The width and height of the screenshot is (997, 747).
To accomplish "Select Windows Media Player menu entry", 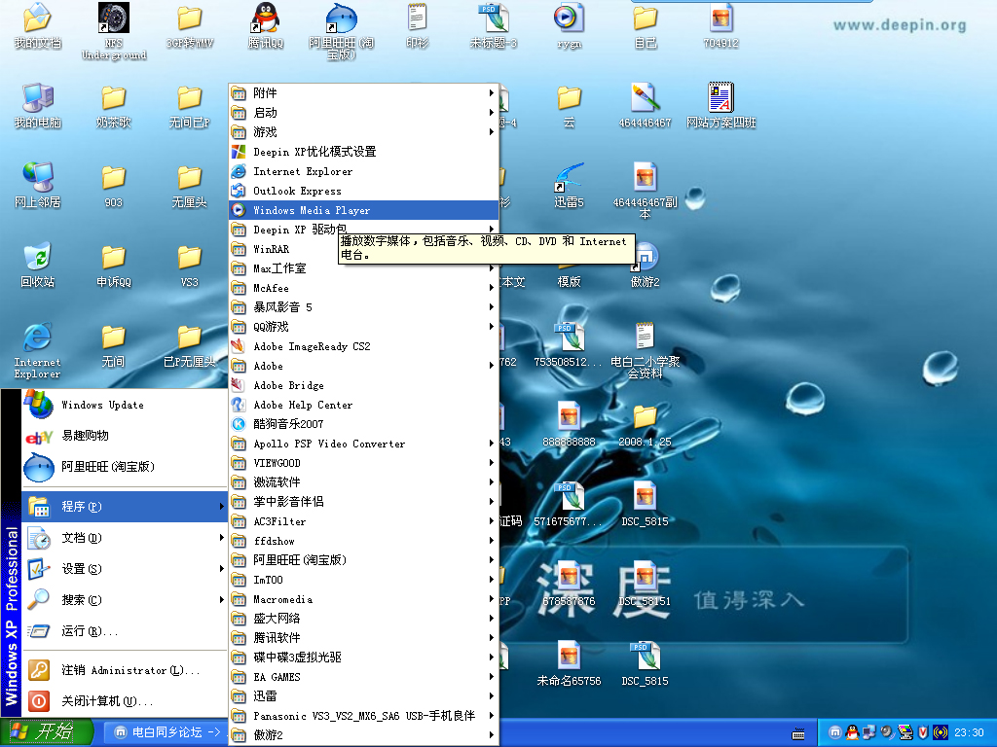I will [x=312, y=210].
